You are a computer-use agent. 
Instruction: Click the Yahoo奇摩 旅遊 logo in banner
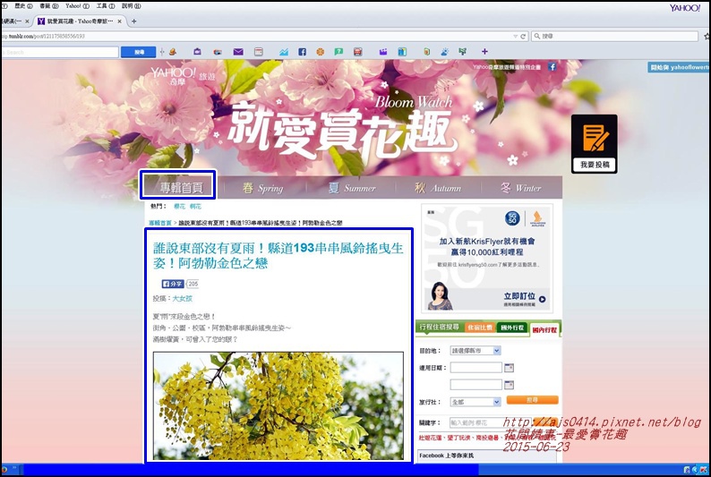tap(184, 76)
